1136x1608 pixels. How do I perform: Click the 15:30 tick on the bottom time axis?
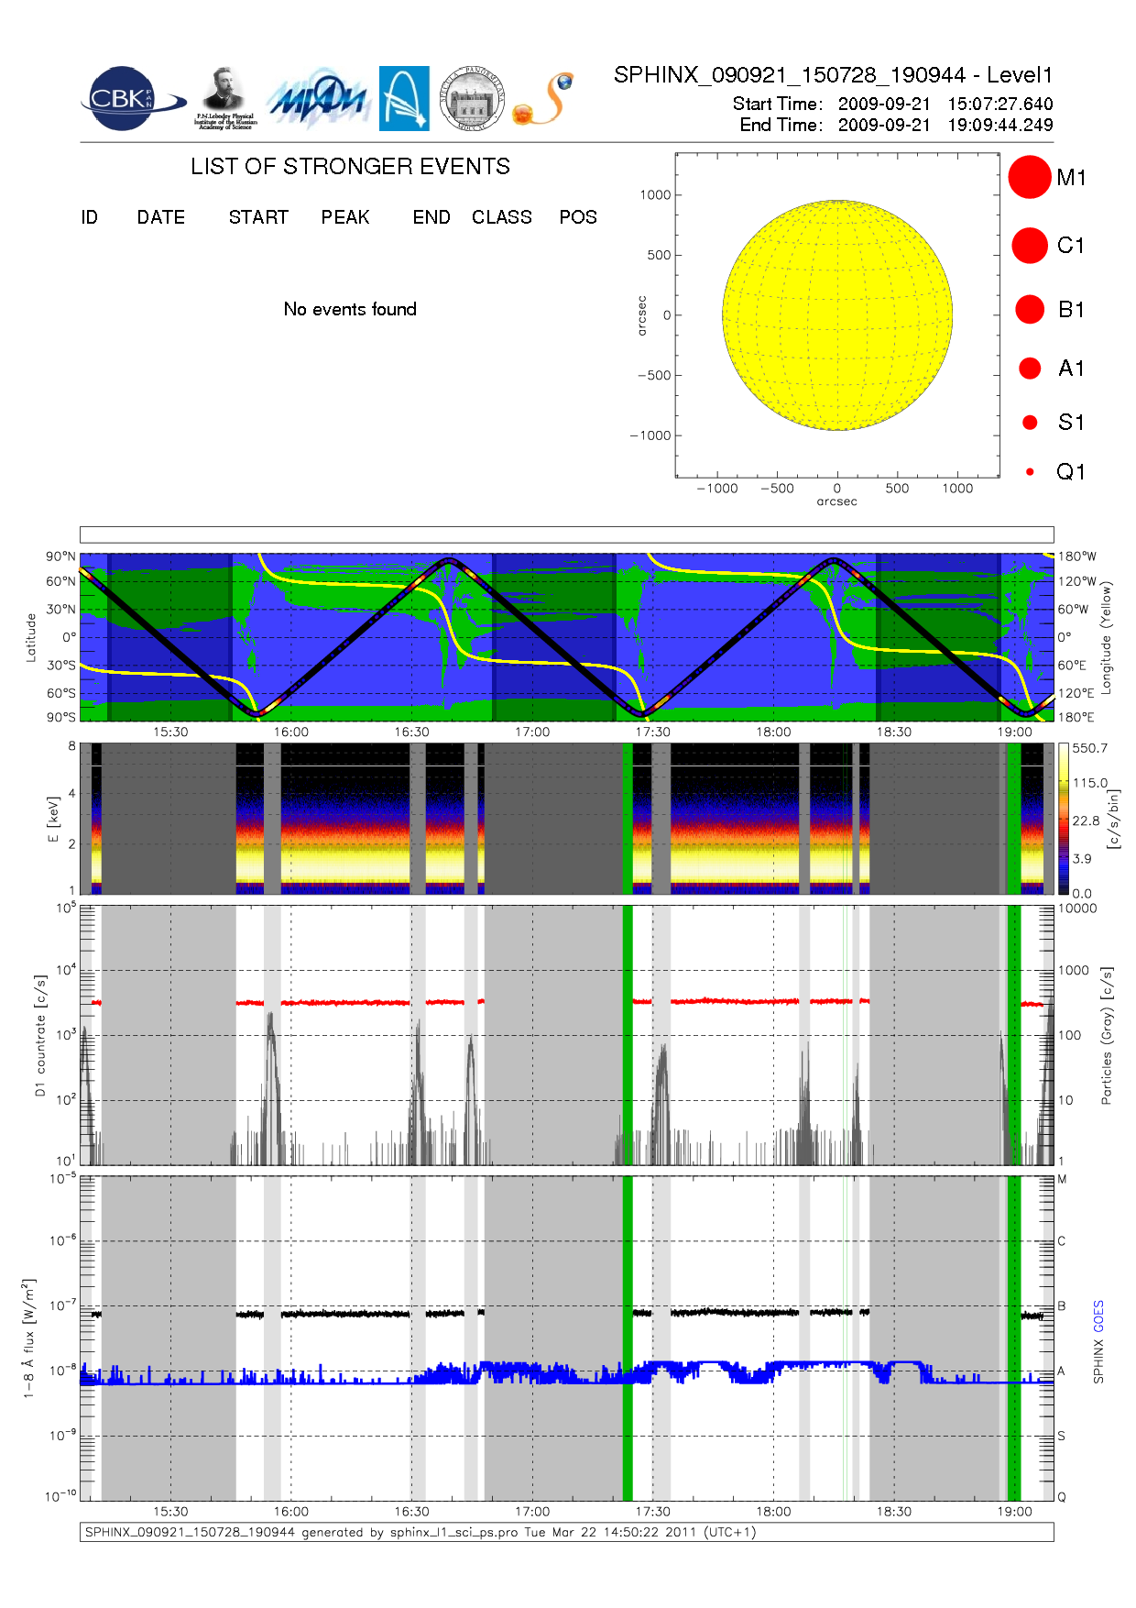pyautogui.click(x=170, y=1512)
